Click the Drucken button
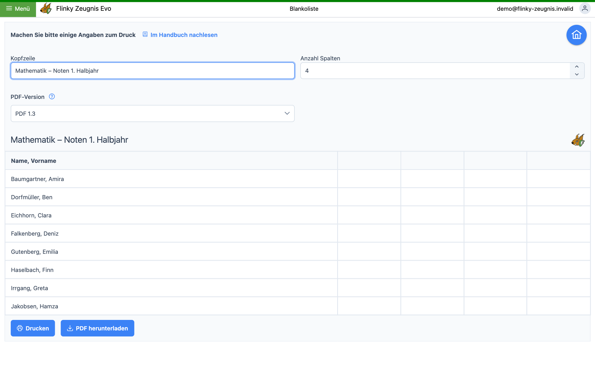The width and height of the screenshot is (595, 372). (x=33, y=328)
